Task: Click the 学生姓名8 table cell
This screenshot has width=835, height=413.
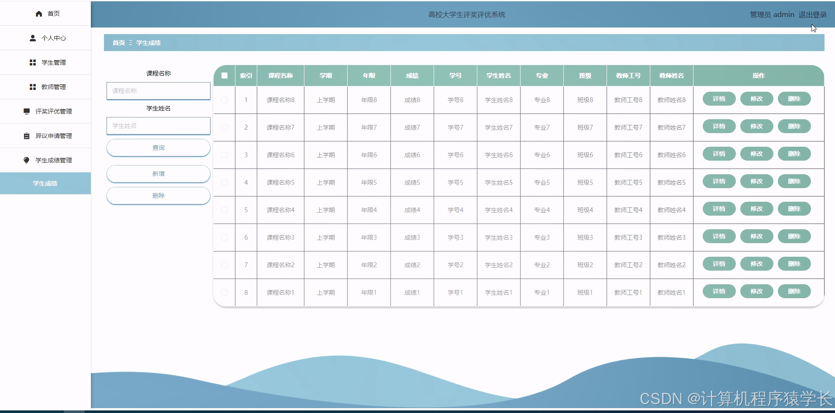Action: click(x=499, y=100)
